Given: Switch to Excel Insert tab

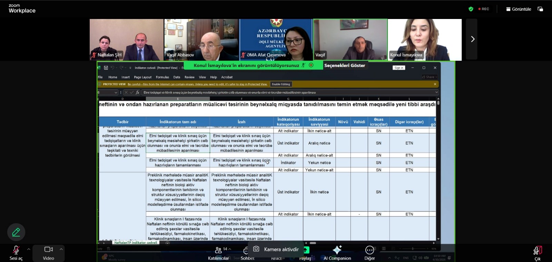Looking at the screenshot, I should pyautogui.click(x=126, y=77).
